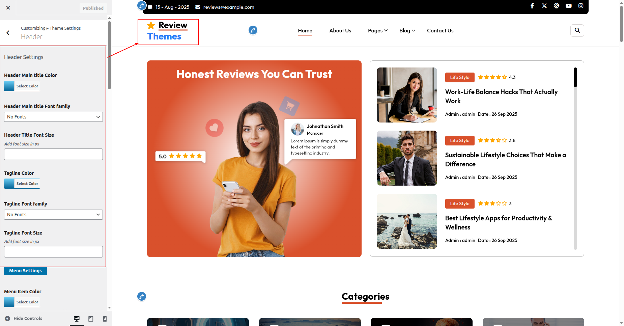
Task: Click the Facebook icon in top bar
Action: point(532,6)
